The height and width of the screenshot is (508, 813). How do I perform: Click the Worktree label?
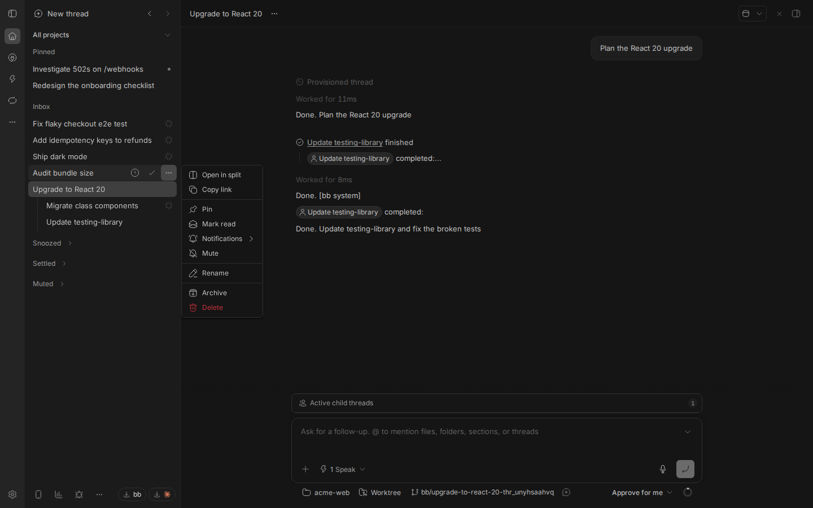pos(380,492)
